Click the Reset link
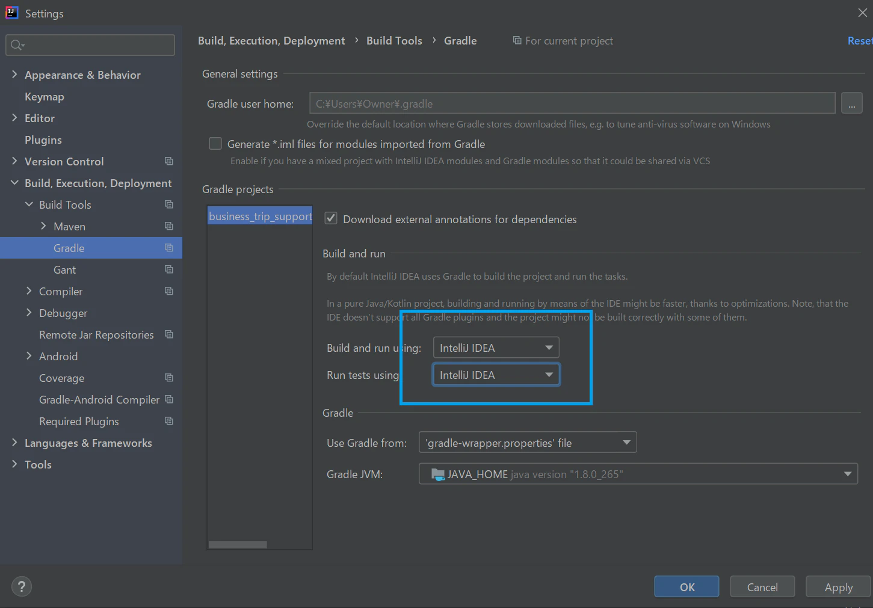The height and width of the screenshot is (608, 873). (860, 40)
